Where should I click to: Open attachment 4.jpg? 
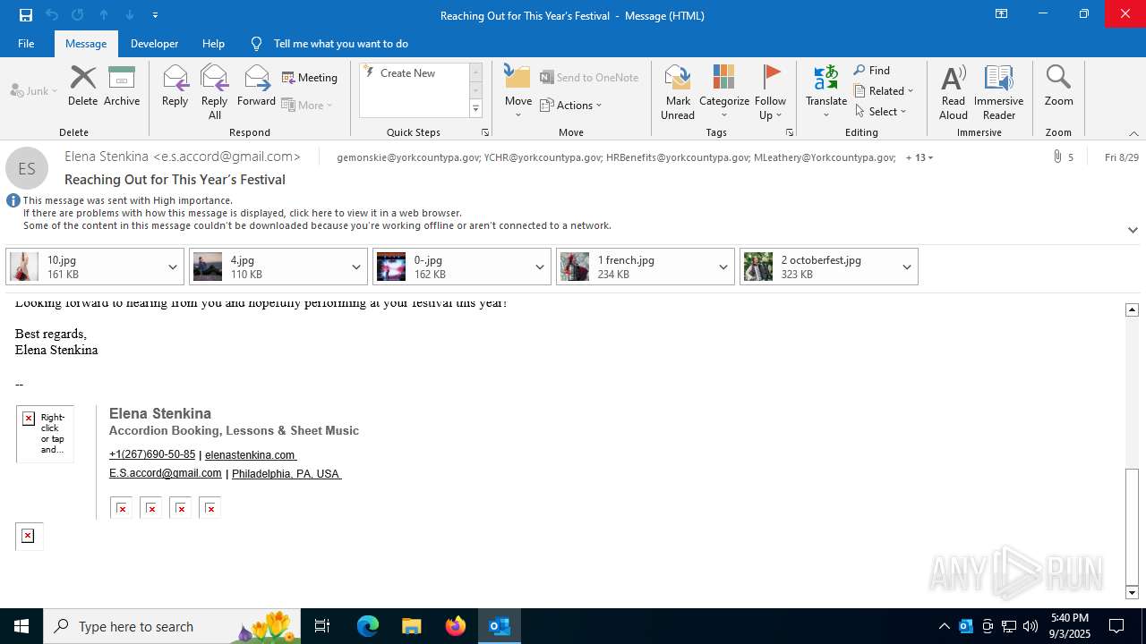tap(269, 267)
